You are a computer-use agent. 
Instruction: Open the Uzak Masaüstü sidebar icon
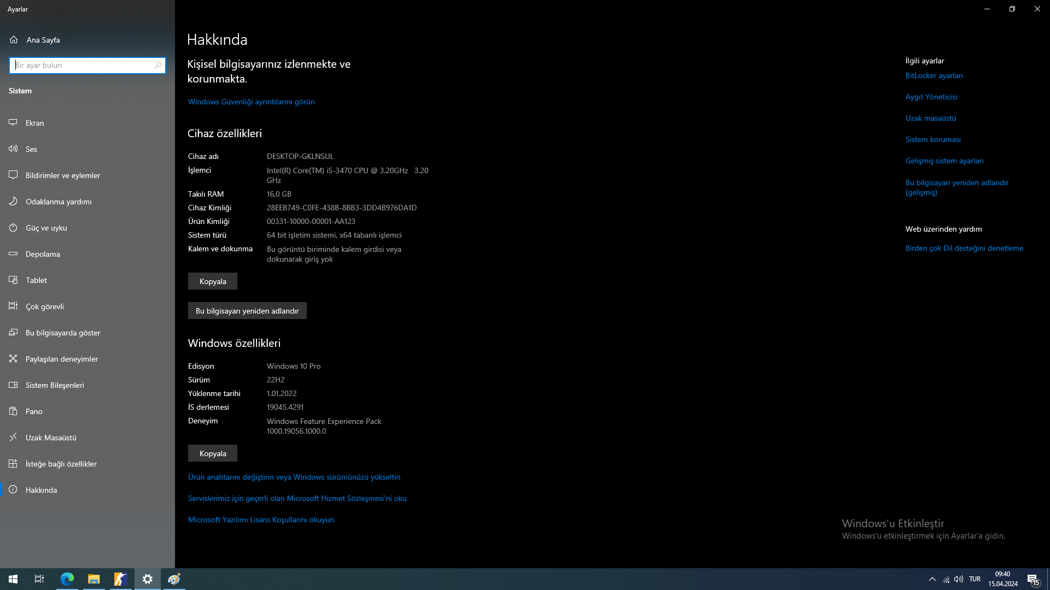(13, 438)
